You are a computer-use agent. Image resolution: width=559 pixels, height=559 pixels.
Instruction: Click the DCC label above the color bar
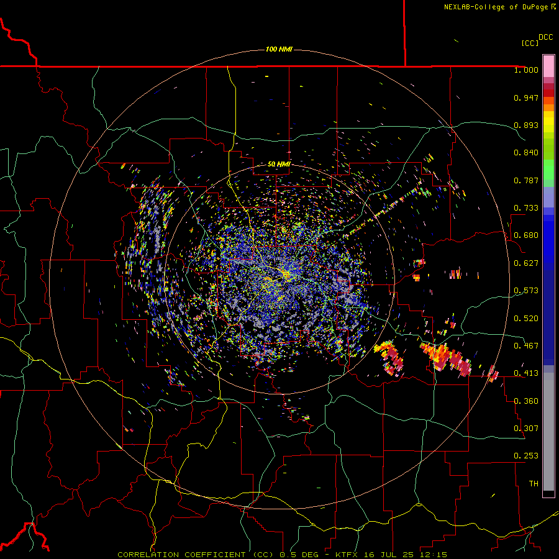545,37
